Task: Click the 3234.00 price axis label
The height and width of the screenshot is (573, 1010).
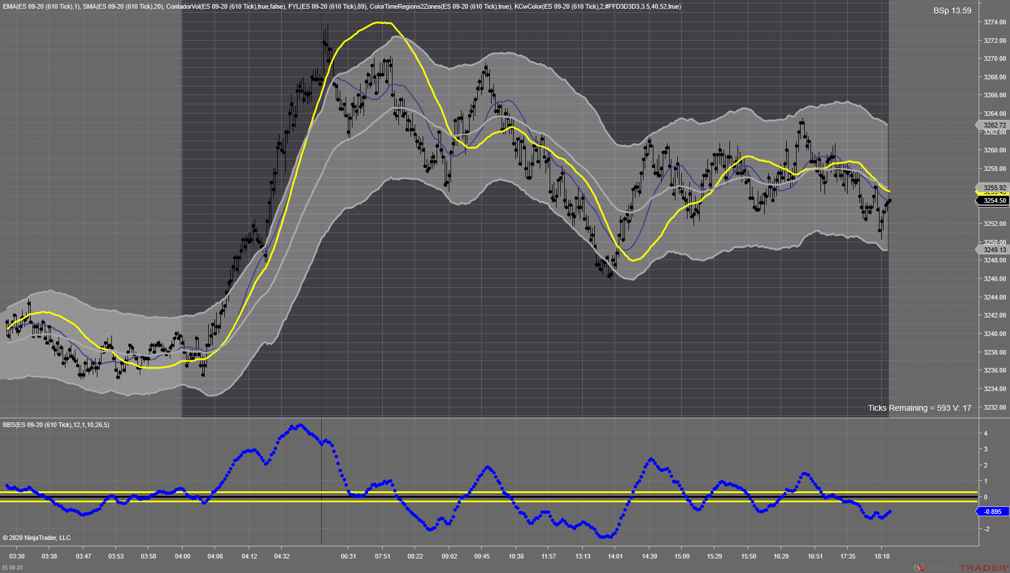Action: coord(995,389)
